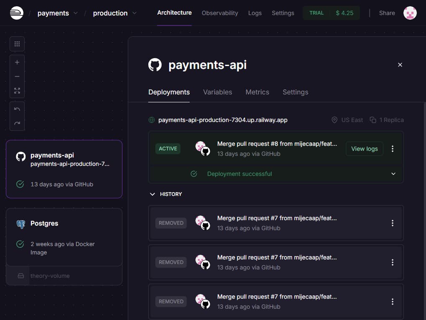Click View logs button
426x320 pixels.
(364, 149)
